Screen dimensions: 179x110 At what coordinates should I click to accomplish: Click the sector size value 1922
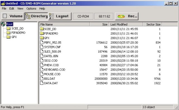point(157,83)
